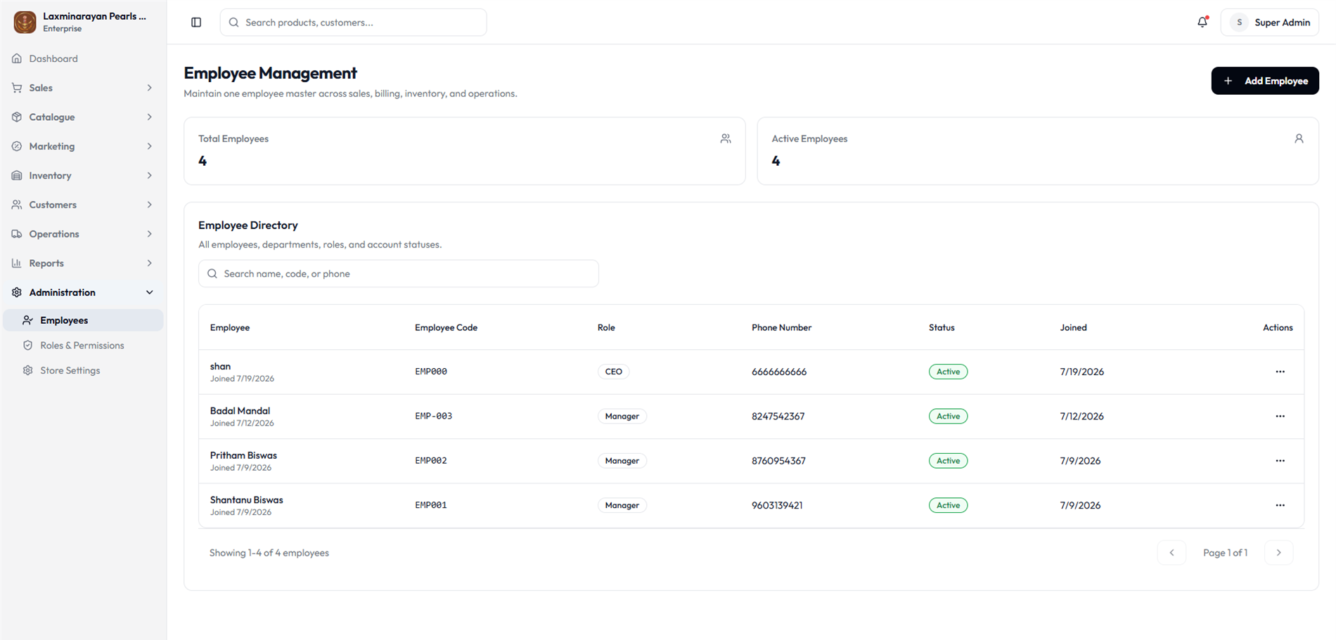Viewport: 1336px width, 640px height.
Task: Expand the Reports section chevron
Action: [x=149, y=263]
